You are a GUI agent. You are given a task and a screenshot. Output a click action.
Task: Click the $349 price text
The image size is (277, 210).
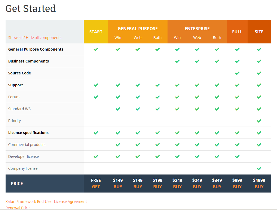pyautogui.click(x=217, y=180)
